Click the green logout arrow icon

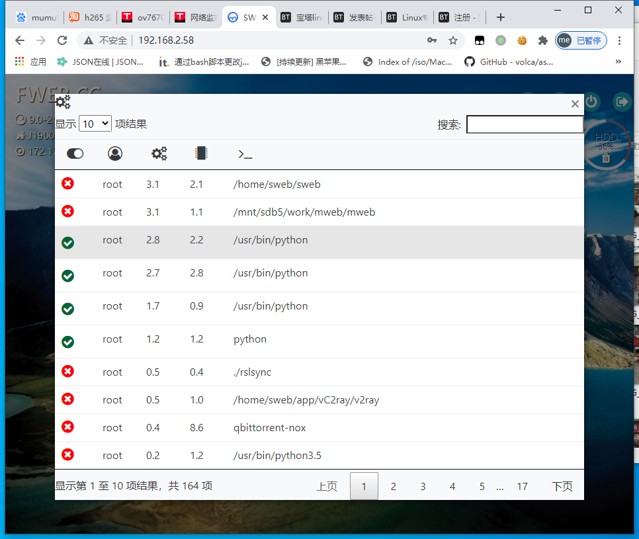(622, 102)
